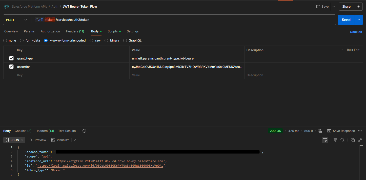The image size is (366, 180).
Task: Click the grant_type key cell
Action: [x=72, y=58]
